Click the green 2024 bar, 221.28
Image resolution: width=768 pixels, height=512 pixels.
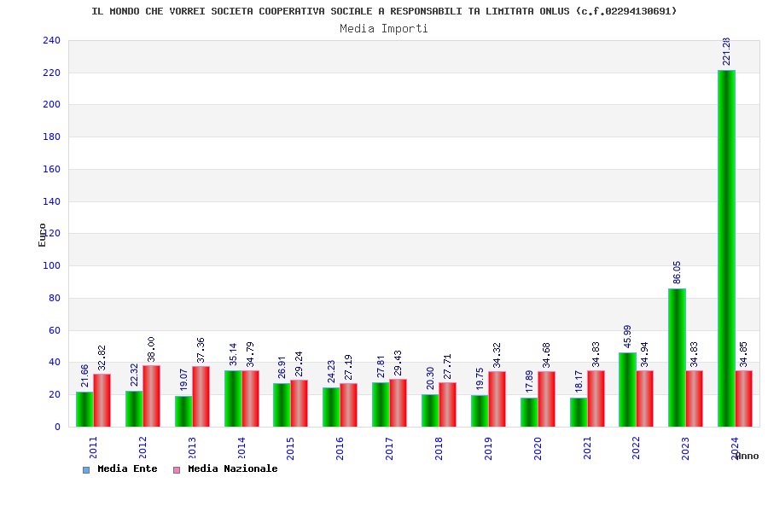726,248
